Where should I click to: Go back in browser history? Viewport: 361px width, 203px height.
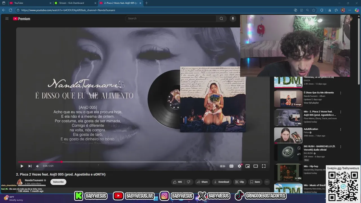click(4, 10)
